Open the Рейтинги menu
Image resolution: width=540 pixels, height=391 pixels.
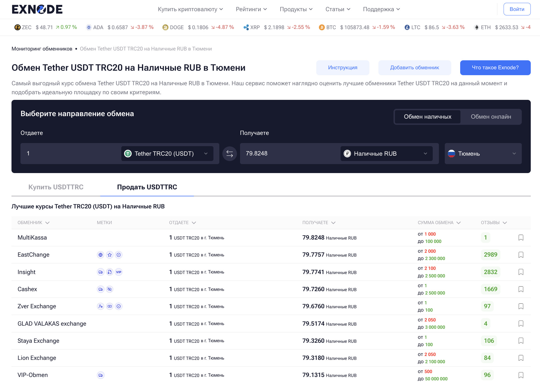(x=251, y=9)
